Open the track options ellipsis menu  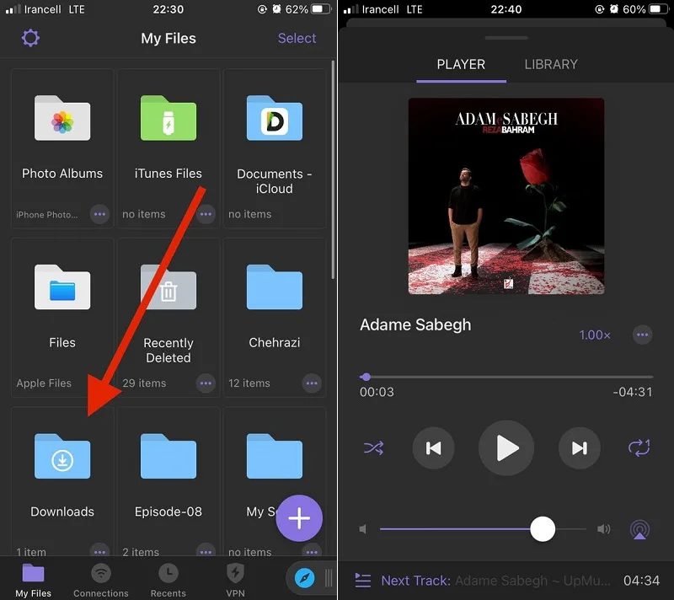pyautogui.click(x=642, y=335)
